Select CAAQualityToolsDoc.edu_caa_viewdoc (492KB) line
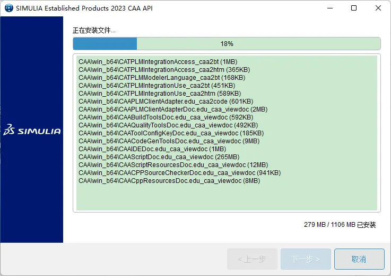This screenshot has height=276, width=391. (x=168, y=125)
